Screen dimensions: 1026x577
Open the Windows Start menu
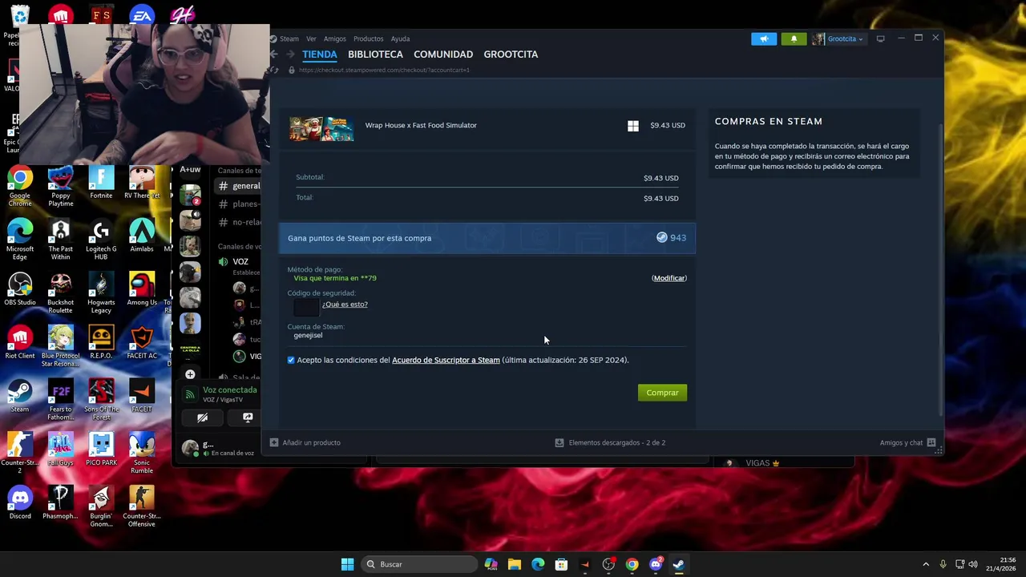pos(347,564)
